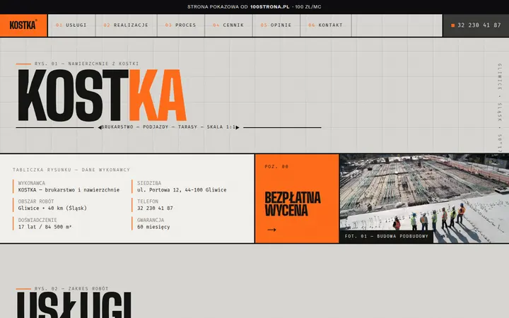This screenshot has height=318, width=509.
Task: Call phone number 32 230 41 87 in header
Action: coord(476,25)
